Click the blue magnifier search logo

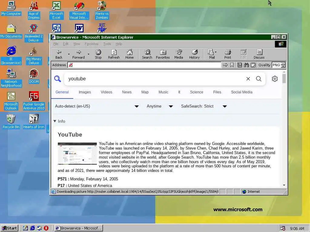tap(58, 79)
